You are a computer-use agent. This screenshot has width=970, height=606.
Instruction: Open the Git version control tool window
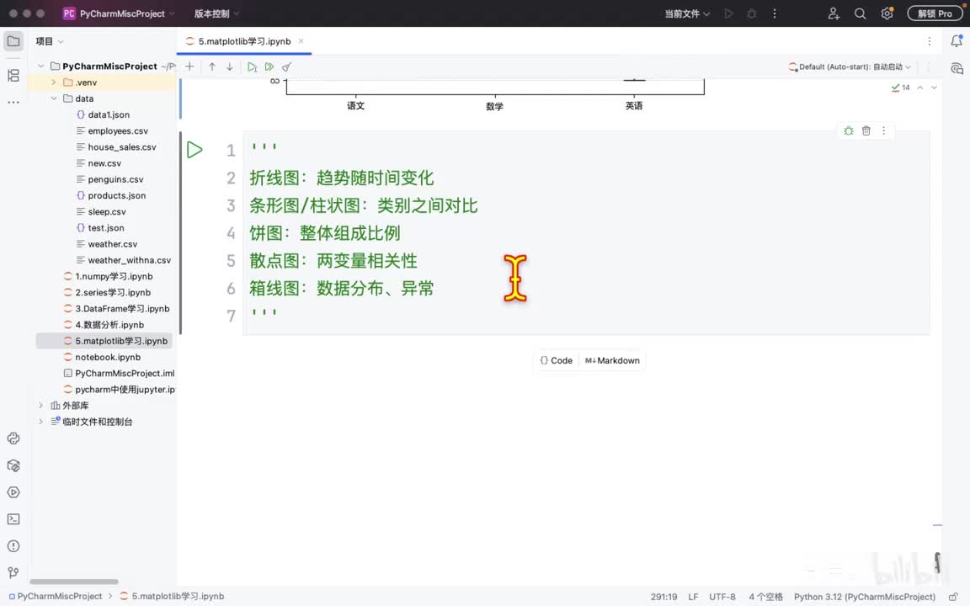(13, 572)
